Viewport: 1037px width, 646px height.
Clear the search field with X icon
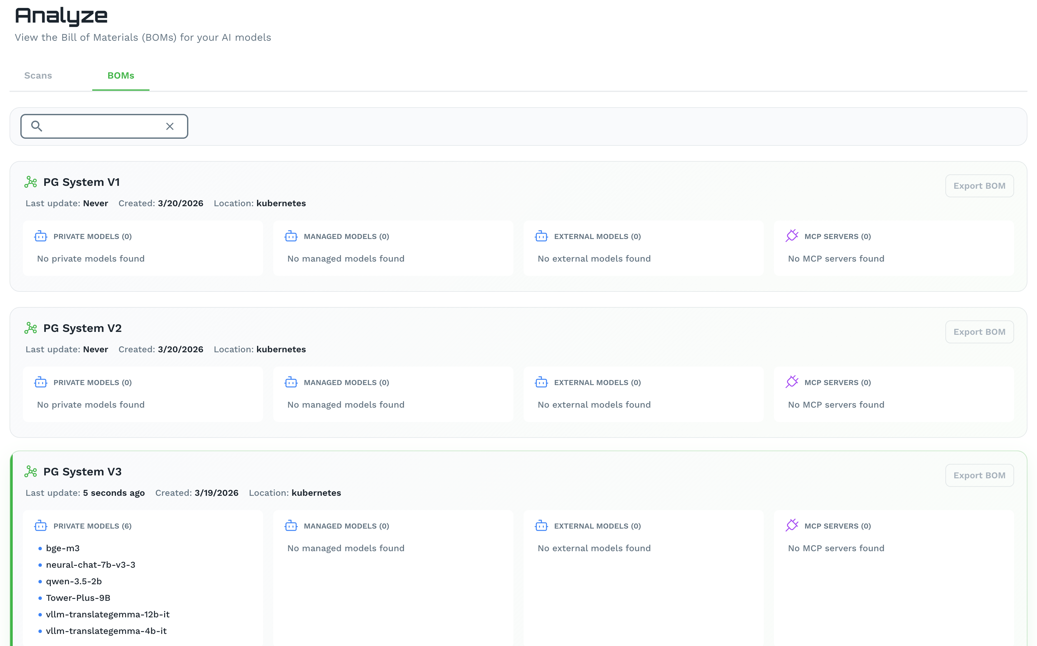170,126
